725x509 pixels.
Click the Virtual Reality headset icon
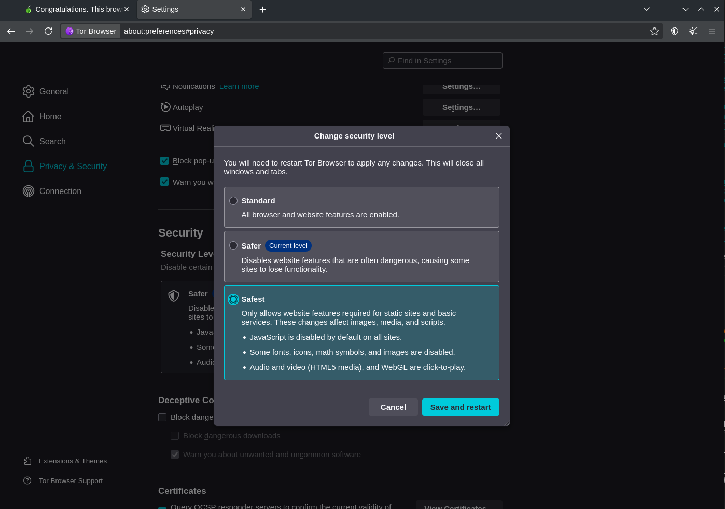click(x=165, y=128)
